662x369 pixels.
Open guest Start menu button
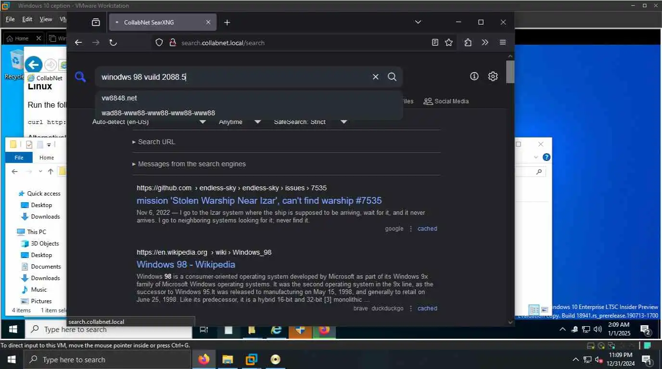click(x=13, y=329)
